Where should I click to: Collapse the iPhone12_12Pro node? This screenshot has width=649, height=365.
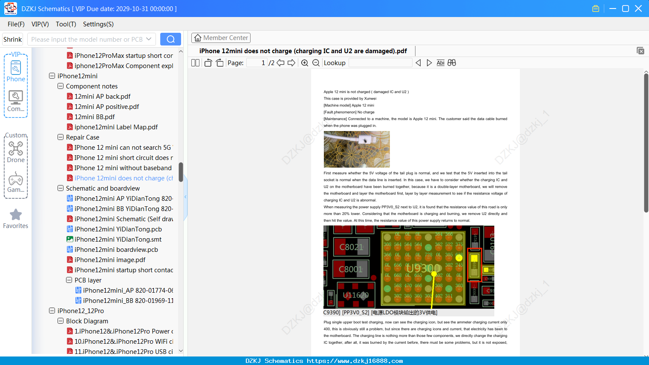[x=52, y=311]
